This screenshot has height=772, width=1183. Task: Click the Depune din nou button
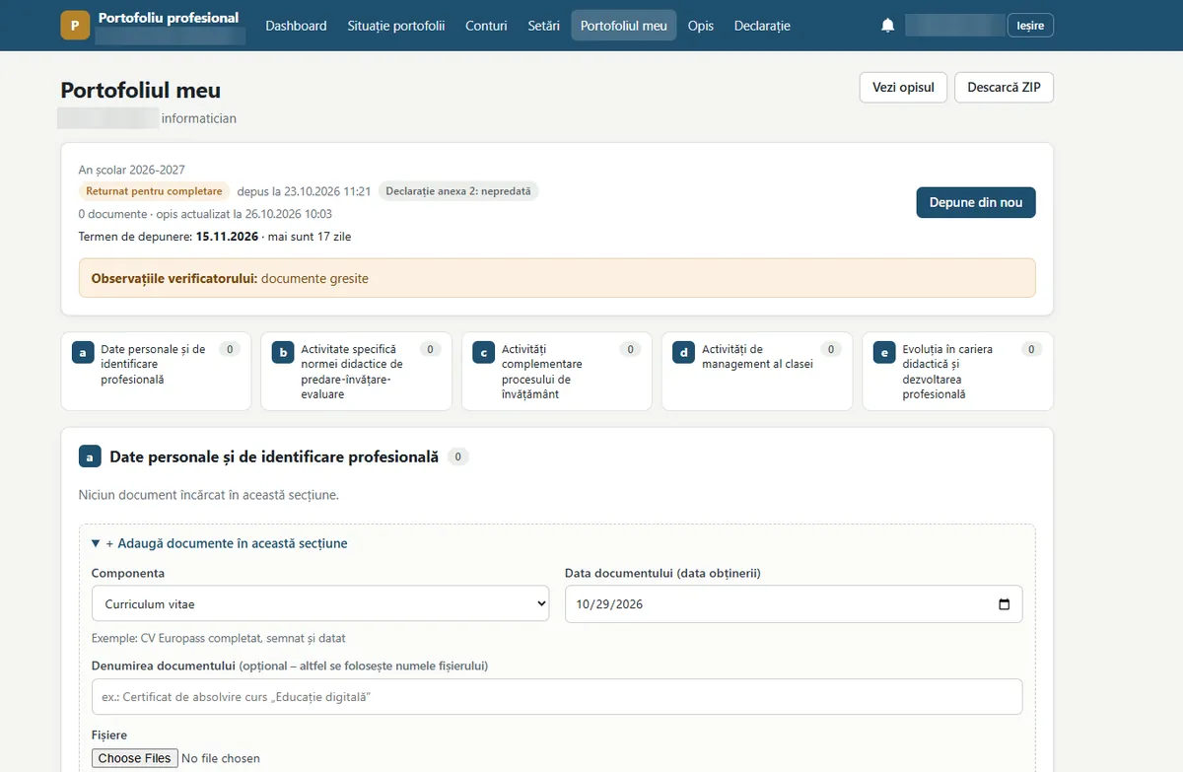point(976,202)
